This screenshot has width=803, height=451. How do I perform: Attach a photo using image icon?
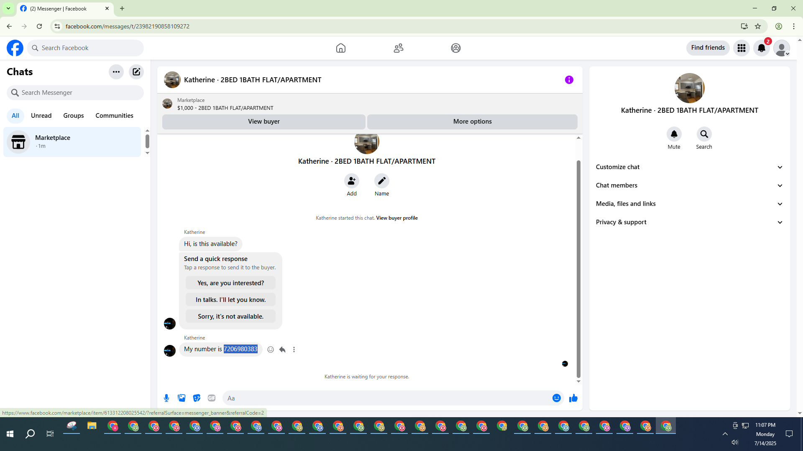tap(182, 398)
